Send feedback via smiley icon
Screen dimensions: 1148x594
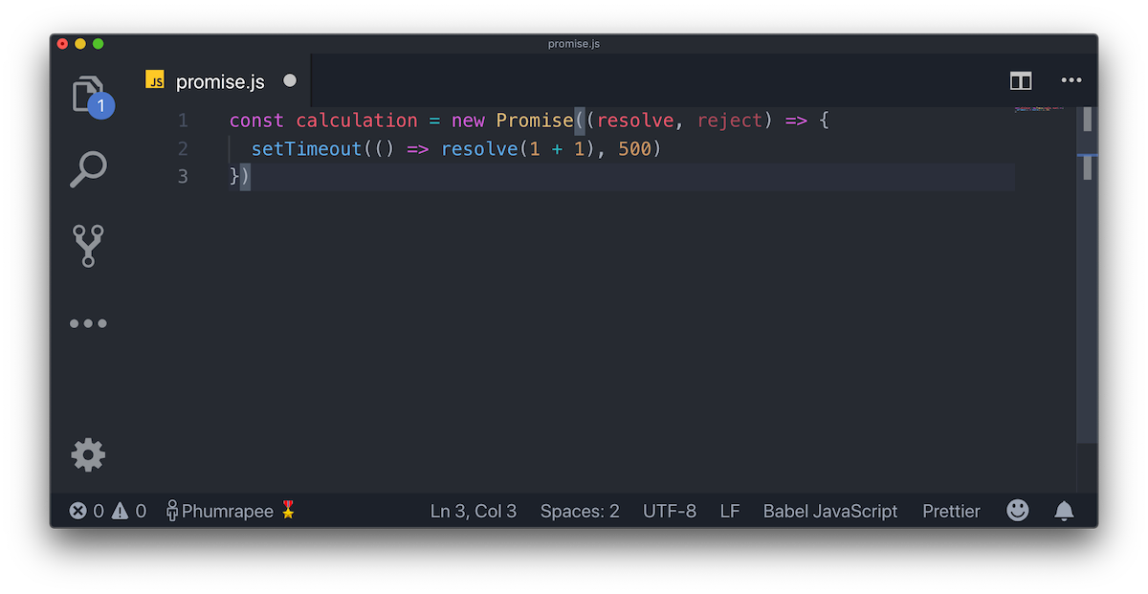pos(1018,511)
